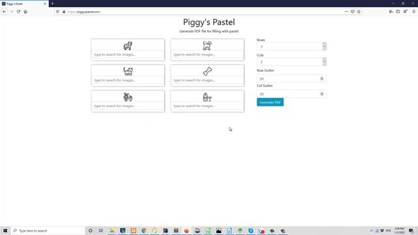
Task: Open the Library icon in the toolbar
Action: [x=391, y=12]
